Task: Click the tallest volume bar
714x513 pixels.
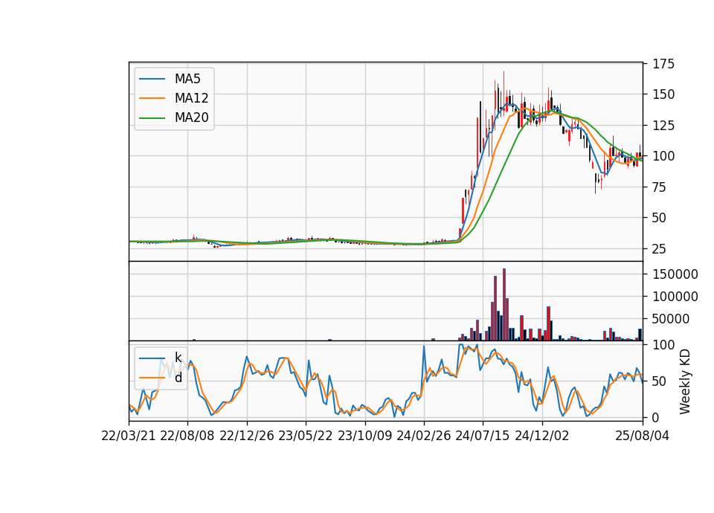Action: (504, 305)
